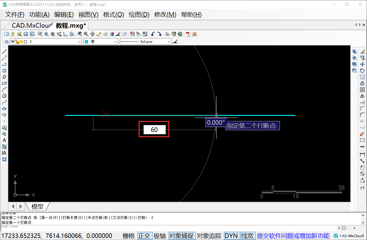Toggle 栅格 grid mode in status bar

coord(128,236)
